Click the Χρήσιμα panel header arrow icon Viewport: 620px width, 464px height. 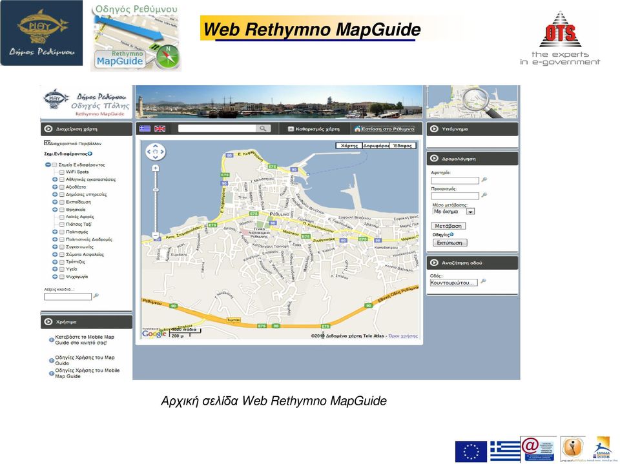48,322
